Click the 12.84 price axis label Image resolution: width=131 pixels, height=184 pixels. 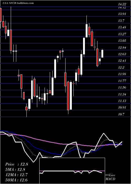[122, 47]
